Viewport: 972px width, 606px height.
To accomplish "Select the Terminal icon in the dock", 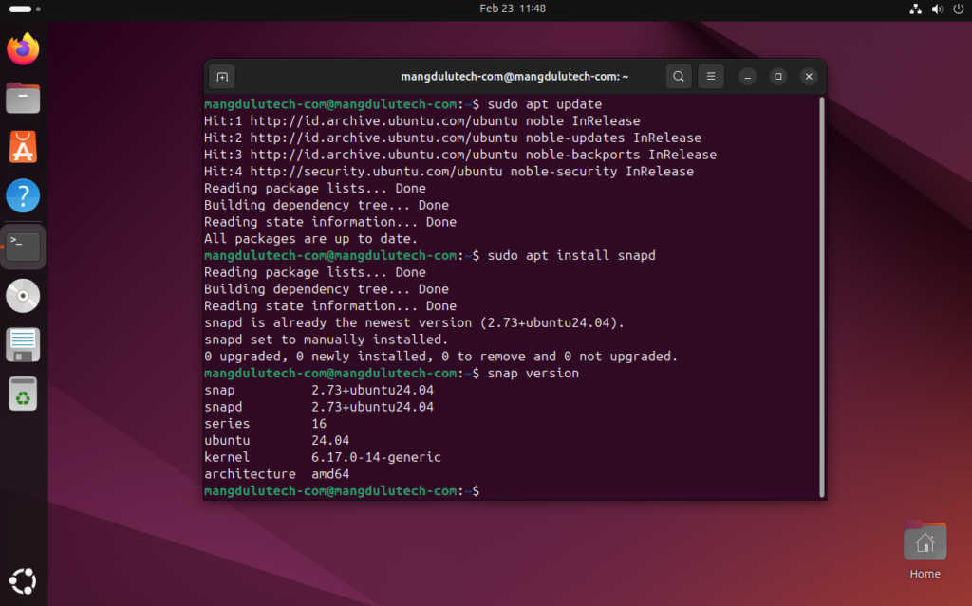I will point(23,245).
